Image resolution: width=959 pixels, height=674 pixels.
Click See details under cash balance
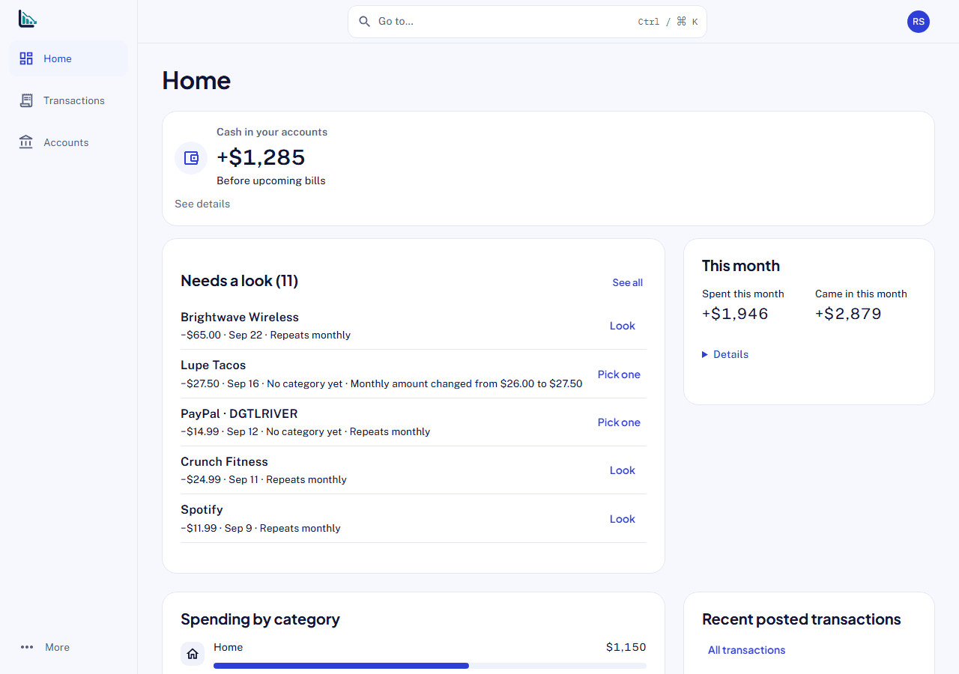point(202,204)
